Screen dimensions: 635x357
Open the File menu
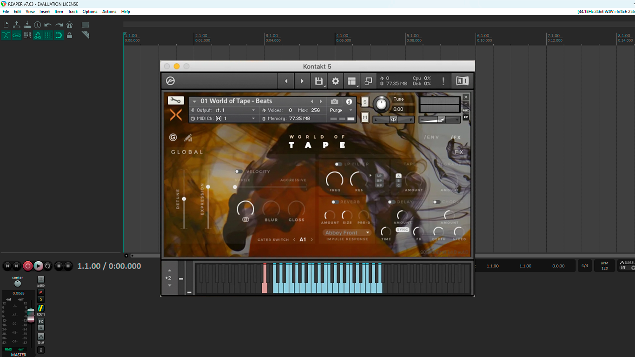6,12
